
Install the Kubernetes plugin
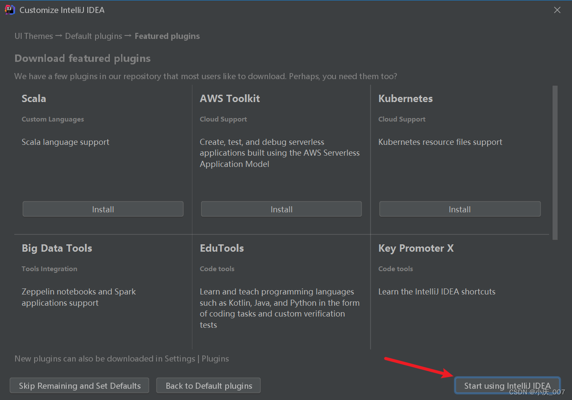[459, 208]
